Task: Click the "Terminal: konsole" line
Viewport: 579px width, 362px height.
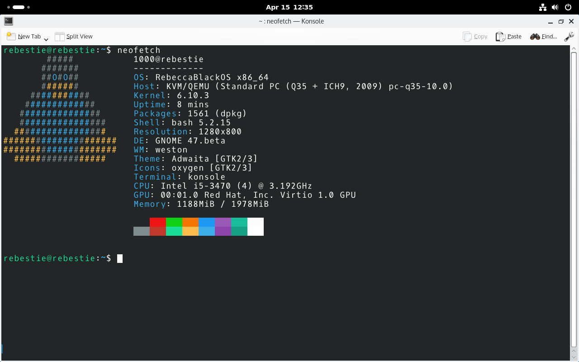Action: click(x=180, y=177)
